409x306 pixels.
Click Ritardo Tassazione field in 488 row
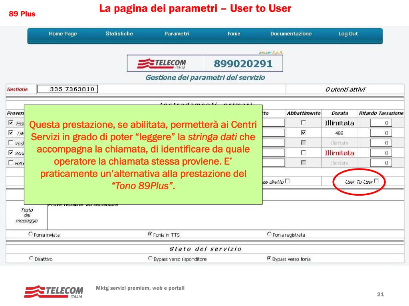(x=381, y=133)
